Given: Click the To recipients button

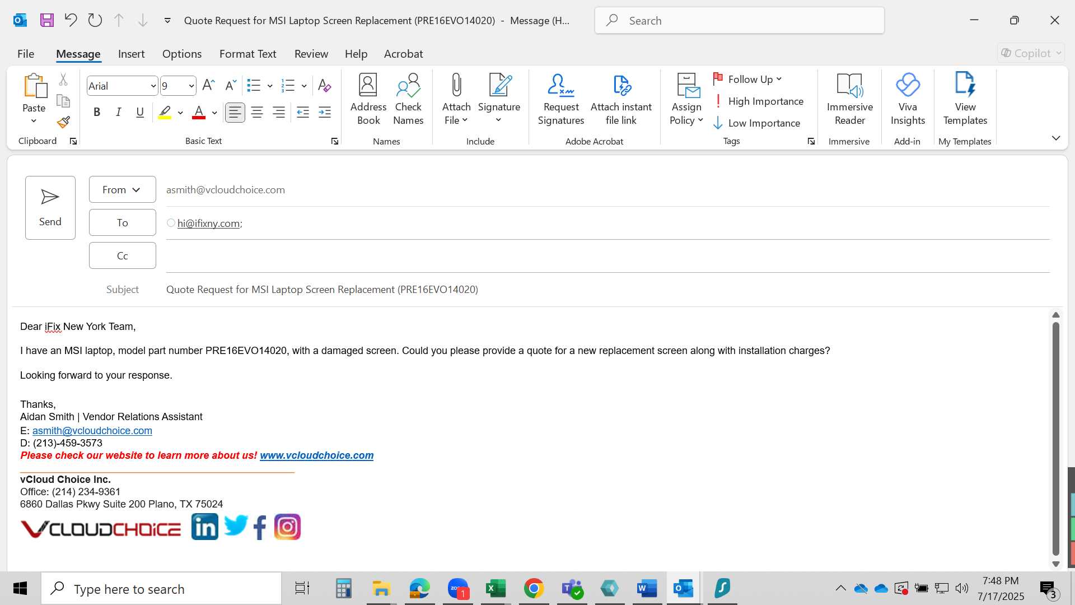Looking at the screenshot, I should tap(122, 223).
